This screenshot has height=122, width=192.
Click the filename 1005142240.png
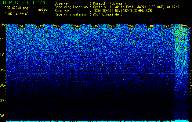click(16, 8)
